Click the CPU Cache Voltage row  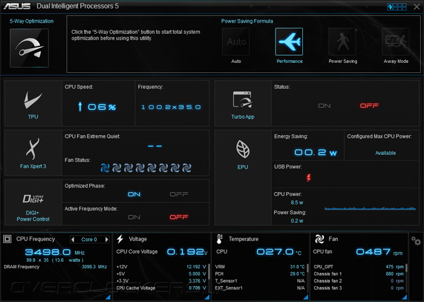tap(161, 288)
